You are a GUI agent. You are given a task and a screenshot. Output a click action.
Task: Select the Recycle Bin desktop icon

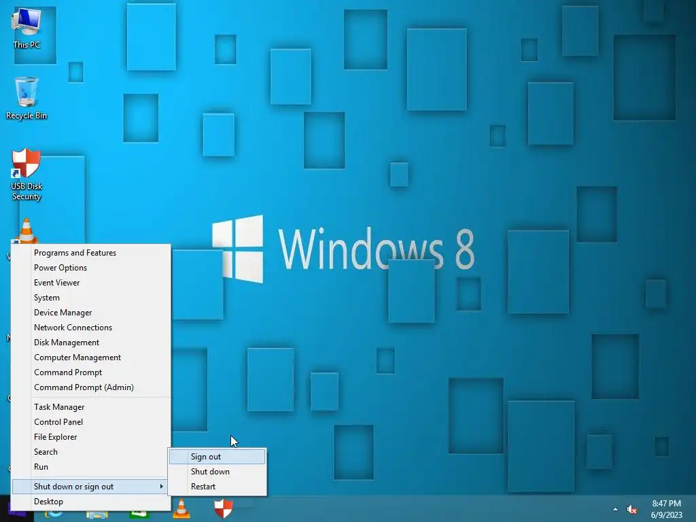[27, 98]
